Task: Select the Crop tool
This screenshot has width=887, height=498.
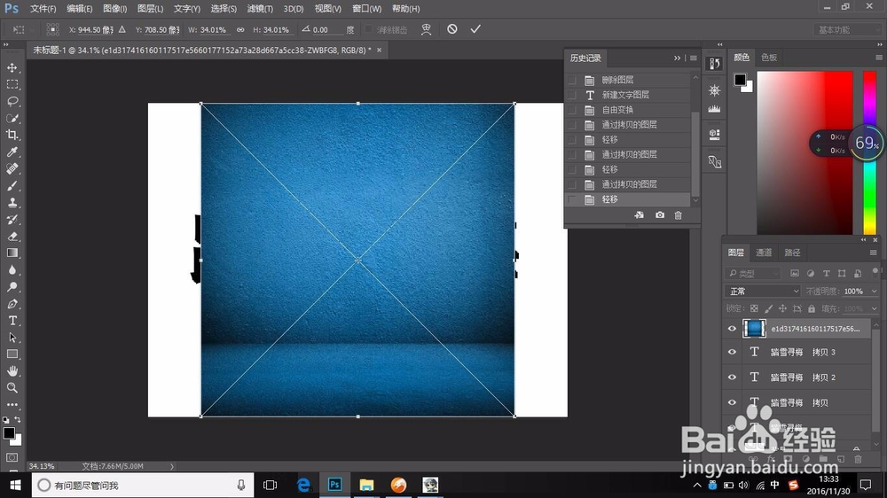Action: 12,135
